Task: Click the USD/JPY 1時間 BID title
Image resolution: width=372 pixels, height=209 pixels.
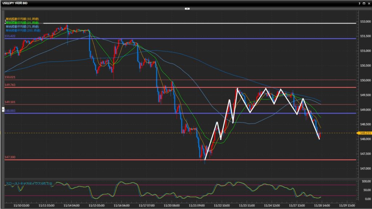Action: 16,3
